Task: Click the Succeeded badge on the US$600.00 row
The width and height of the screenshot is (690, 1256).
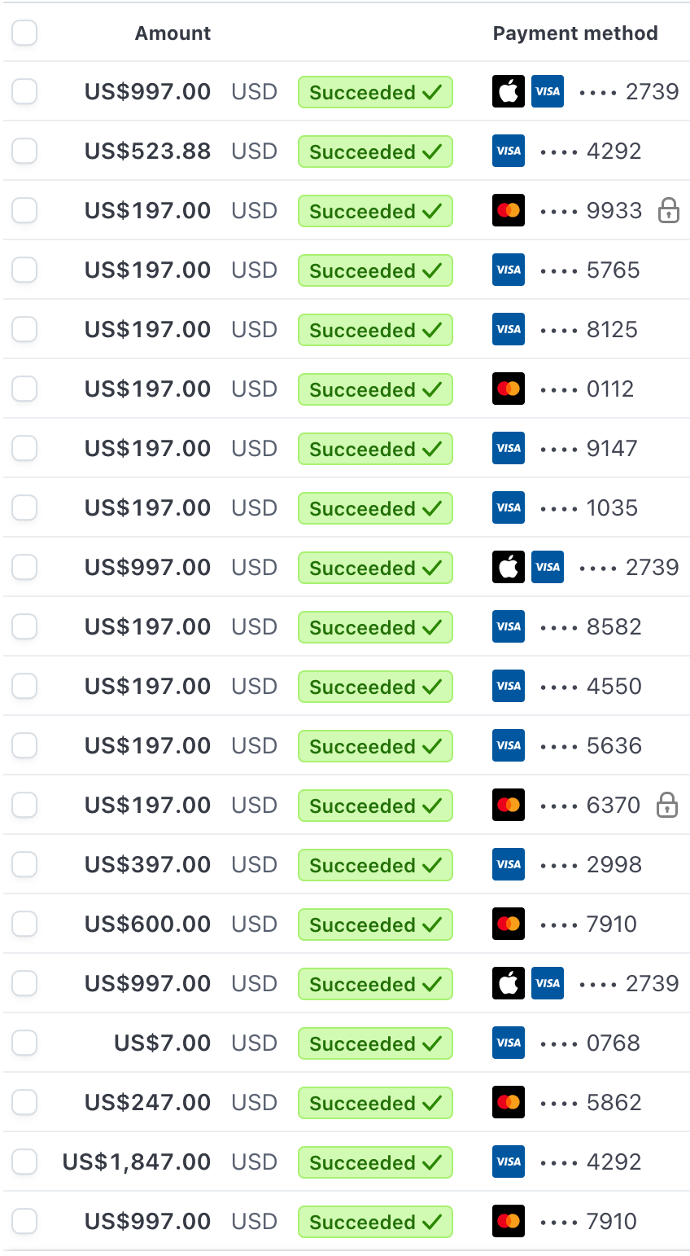Action: point(375,924)
